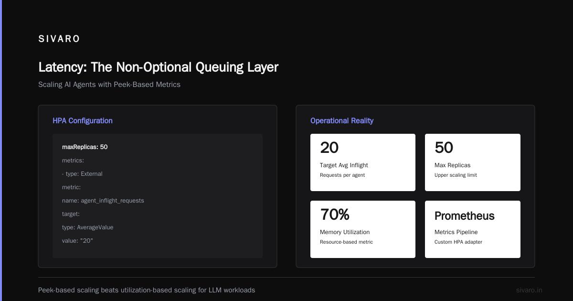
Task: Click the large '20' stat number
Action: pos(329,148)
